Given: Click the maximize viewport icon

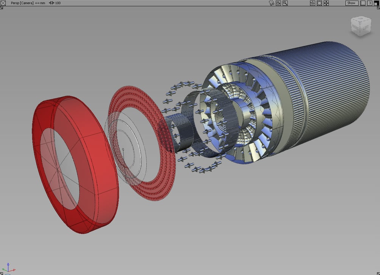Looking at the screenshot, I should tap(376, 3).
